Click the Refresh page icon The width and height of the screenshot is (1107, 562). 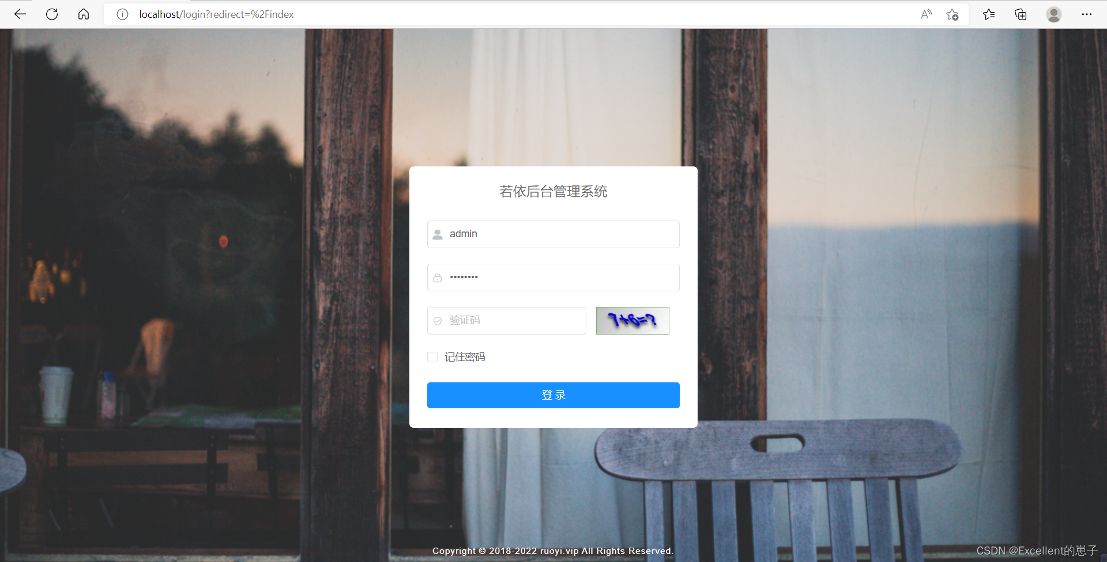pyautogui.click(x=52, y=14)
